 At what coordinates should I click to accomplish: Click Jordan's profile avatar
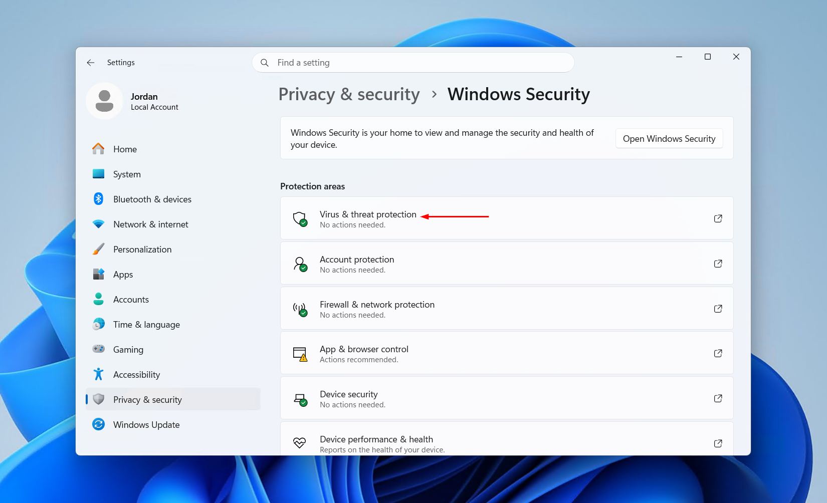point(104,101)
